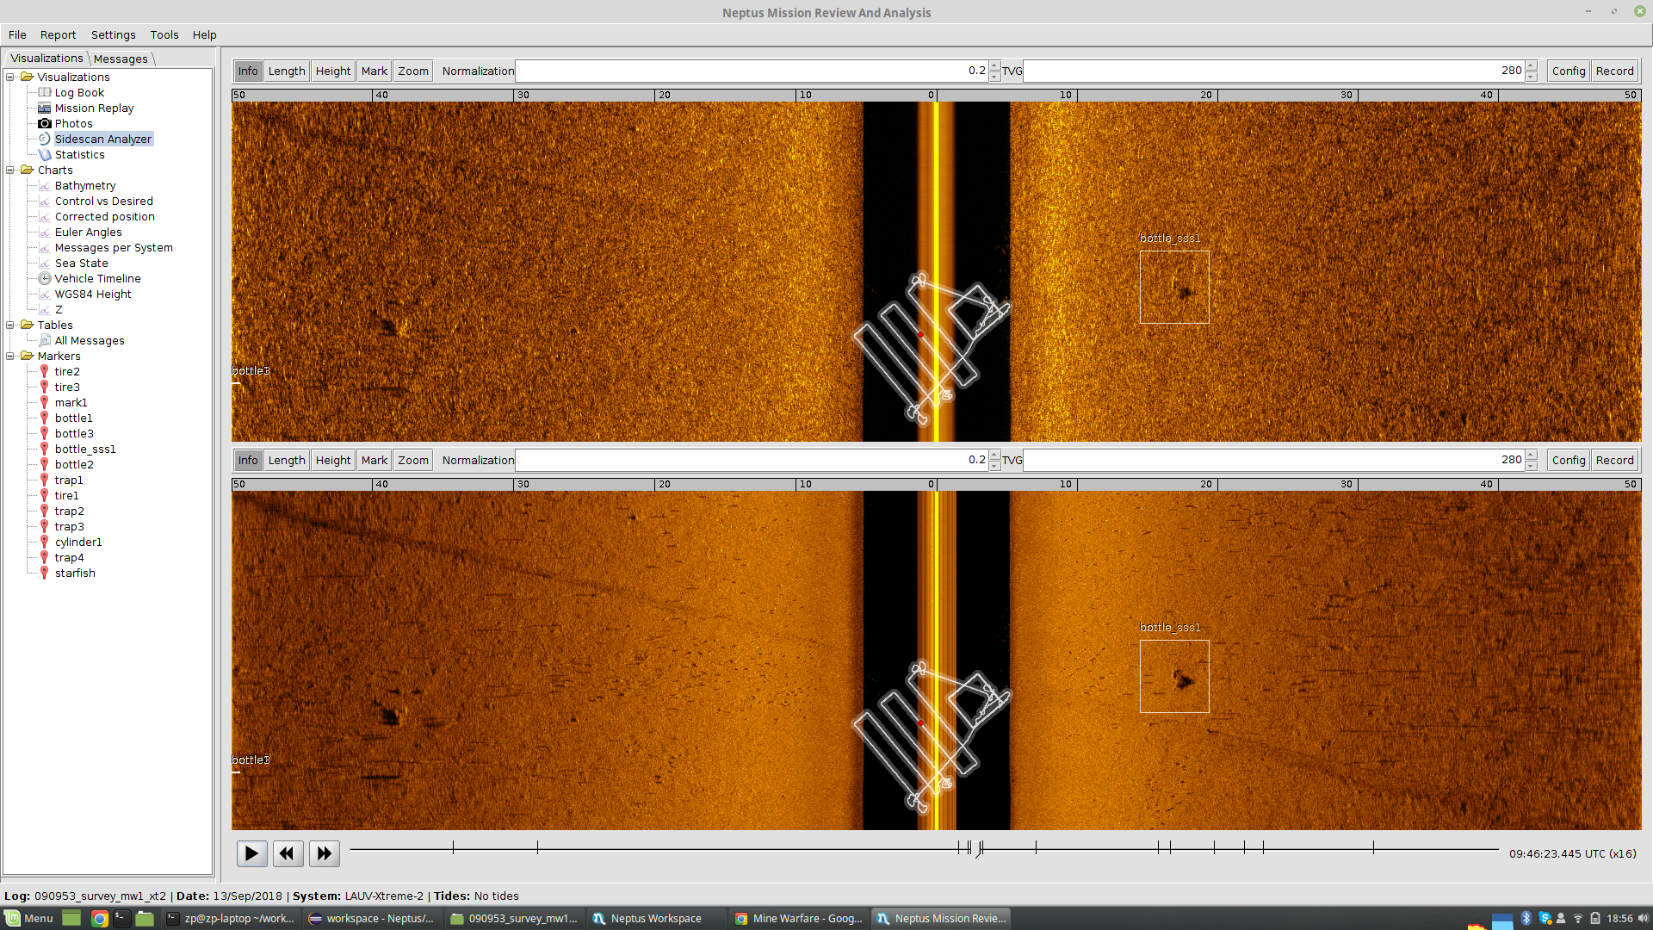Image resolution: width=1653 pixels, height=930 pixels.
Task: Toggle Length tool in upper sidescan panel
Action: pos(287,71)
